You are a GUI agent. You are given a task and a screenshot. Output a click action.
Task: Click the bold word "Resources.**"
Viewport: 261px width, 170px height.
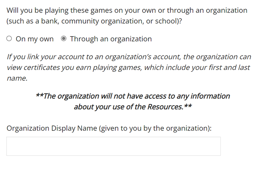tap(170, 107)
